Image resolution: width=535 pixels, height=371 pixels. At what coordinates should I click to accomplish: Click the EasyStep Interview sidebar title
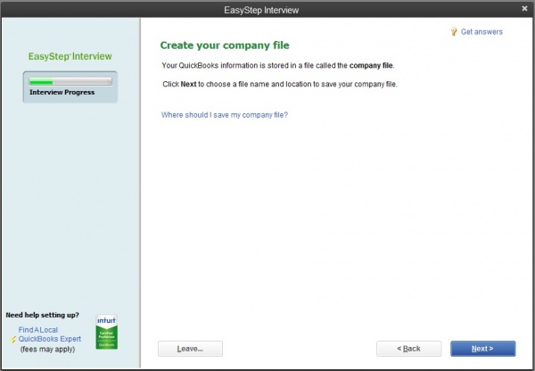70,56
